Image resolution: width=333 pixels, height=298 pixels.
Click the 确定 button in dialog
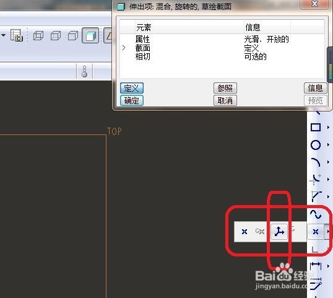(x=132, y=100)
